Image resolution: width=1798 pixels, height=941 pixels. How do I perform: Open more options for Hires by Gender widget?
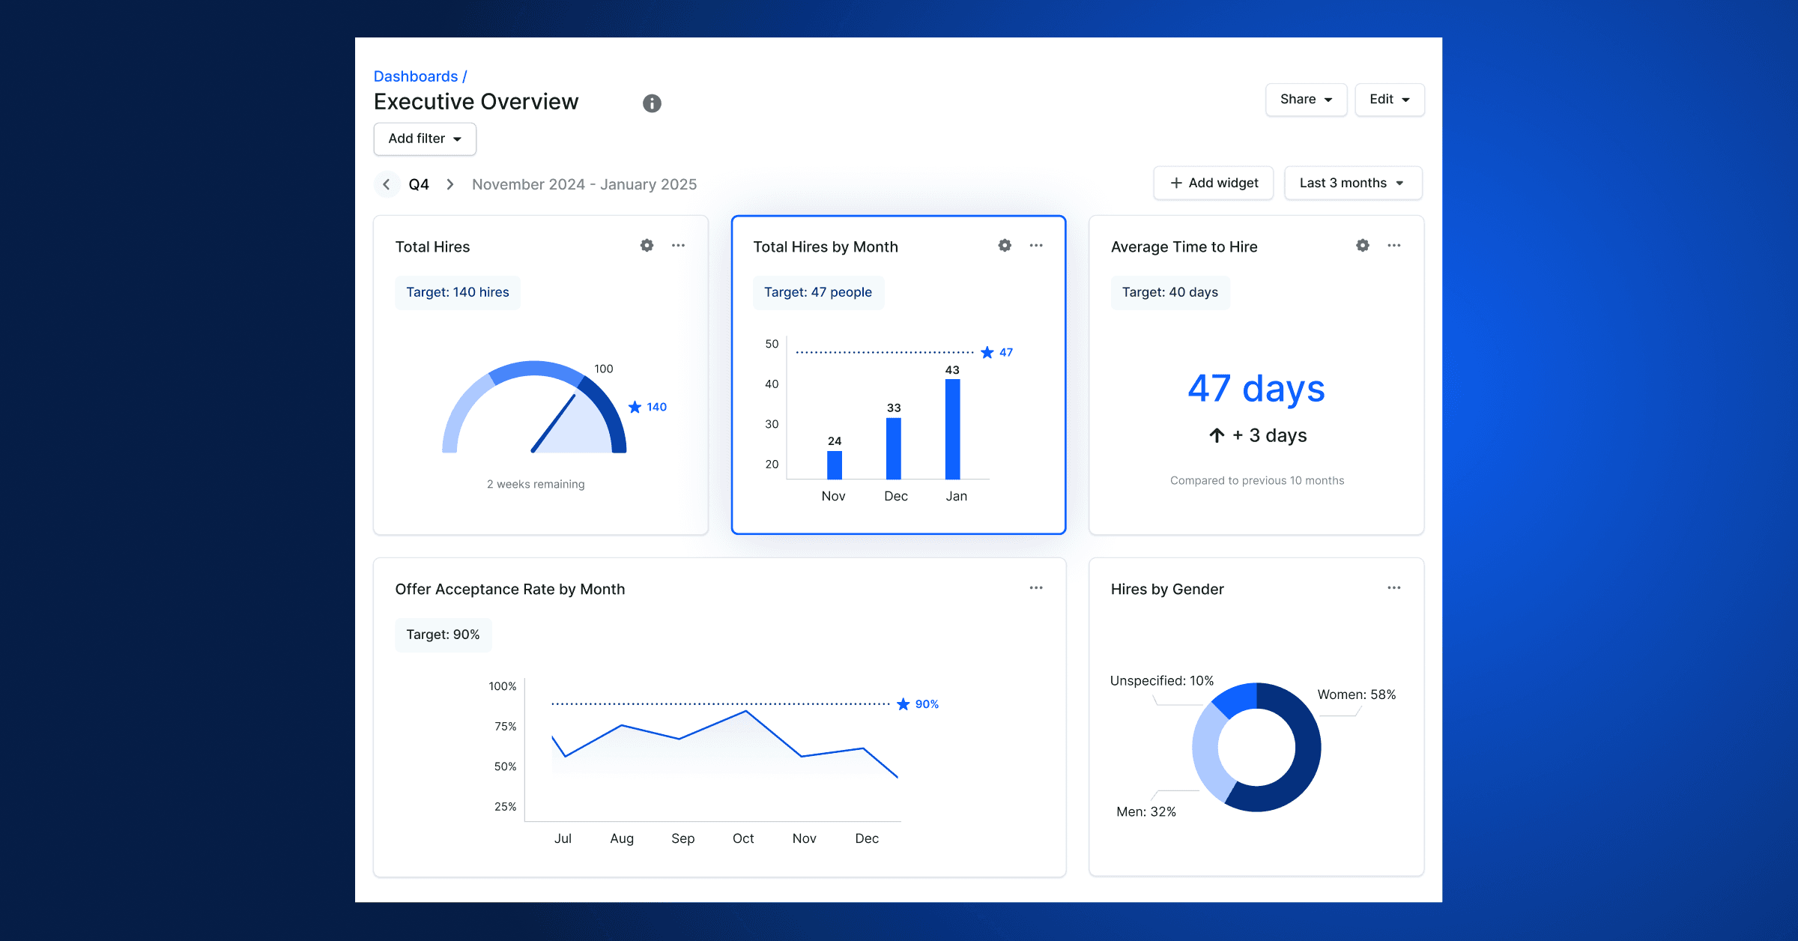(x=1393, y=588)
